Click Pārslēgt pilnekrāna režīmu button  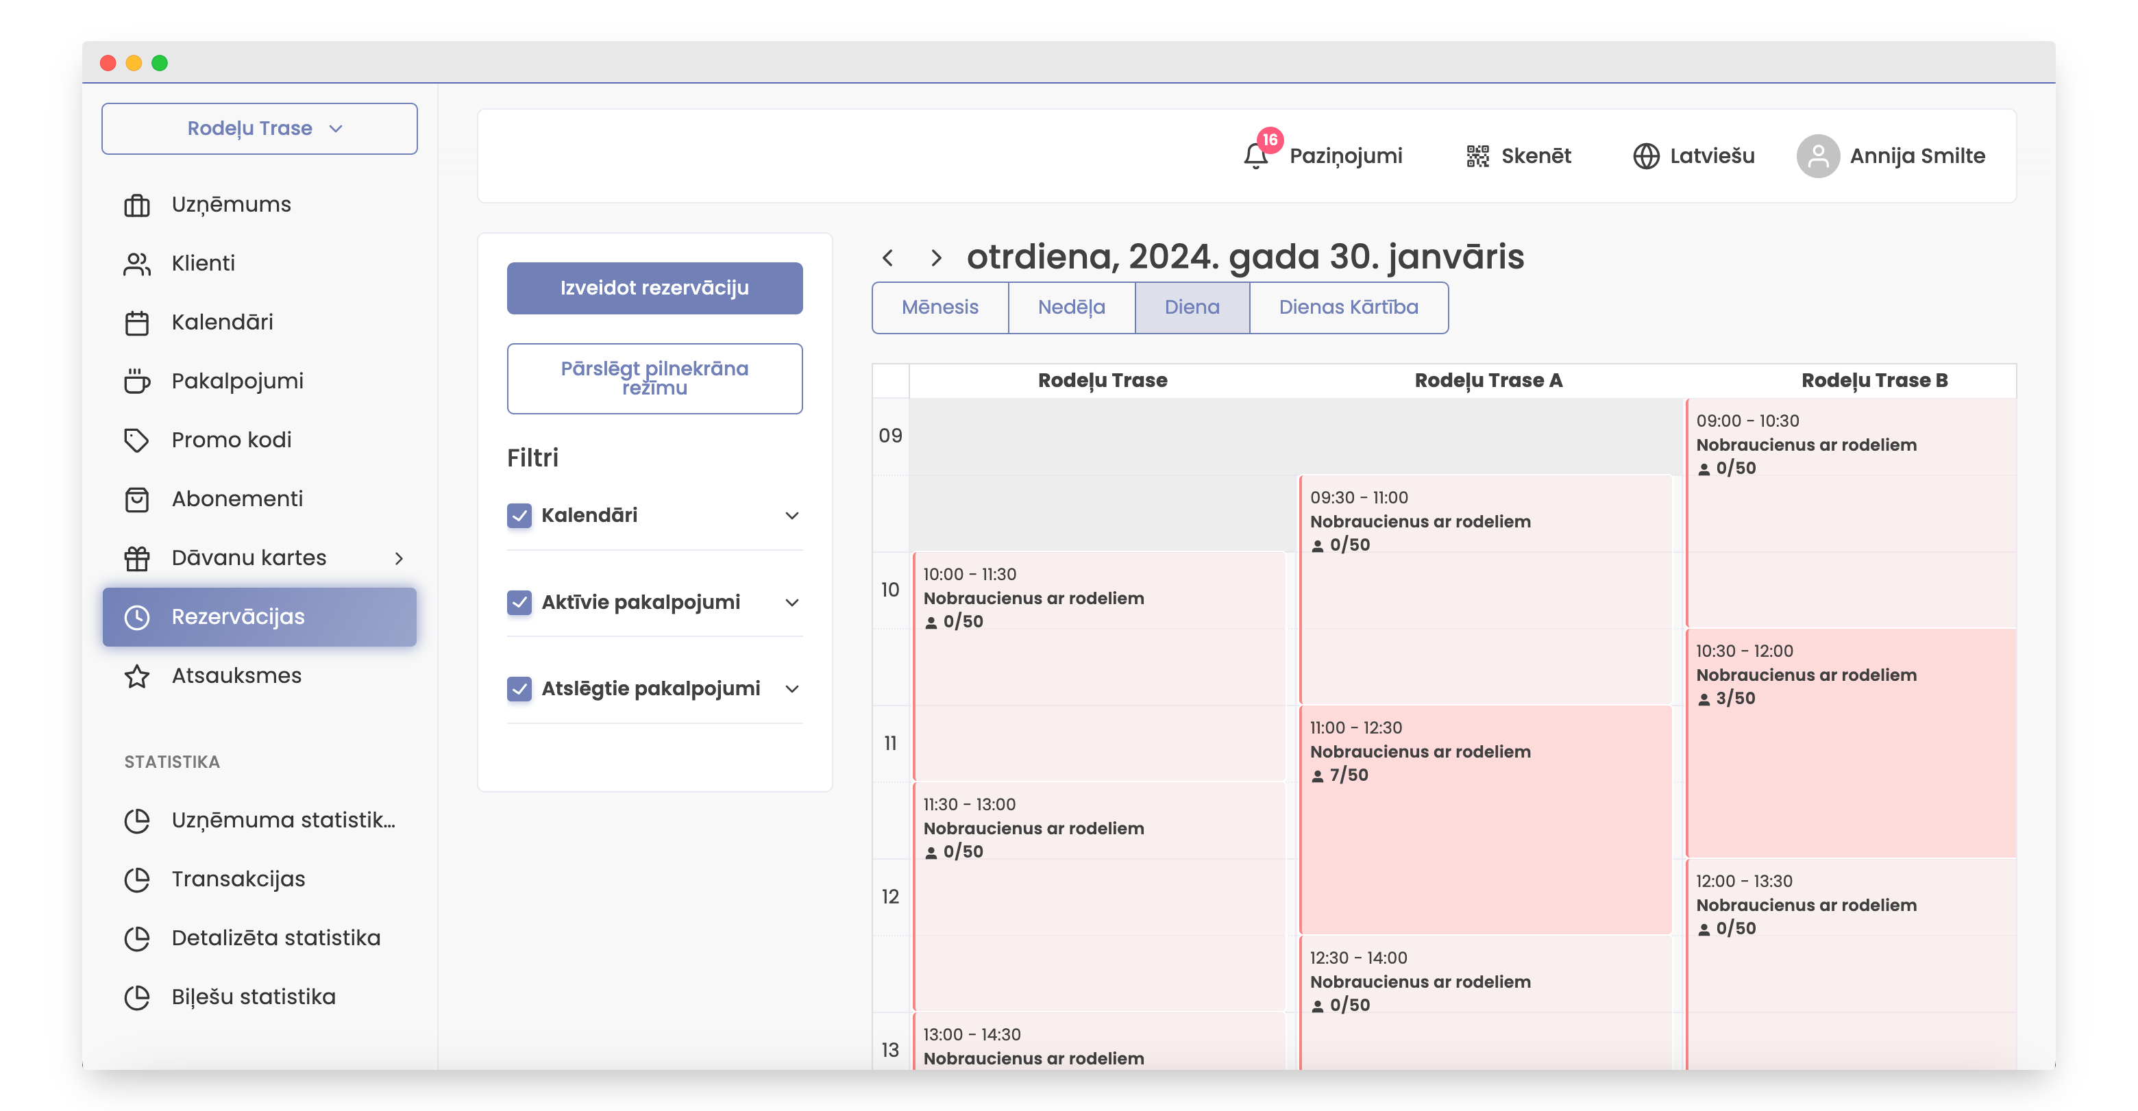pyautogui.click(x=654, y=378)
